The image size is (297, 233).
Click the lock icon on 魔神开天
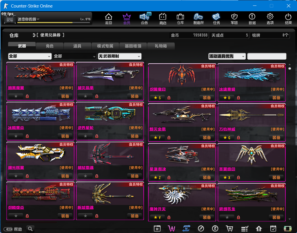pyautogui.click(x=169, y=217)
